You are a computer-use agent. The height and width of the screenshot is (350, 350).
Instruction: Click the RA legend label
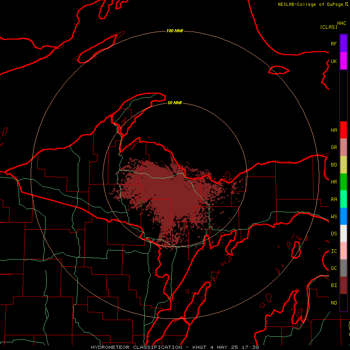334,199
